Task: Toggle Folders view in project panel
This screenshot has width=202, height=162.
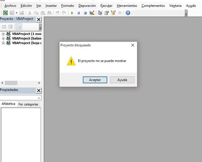Action: pos(19,27)
